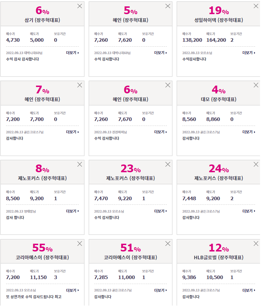Close the 8% 제노포커스 card
This screenshot has height=307, width=265.
click(x=79, y=164)
